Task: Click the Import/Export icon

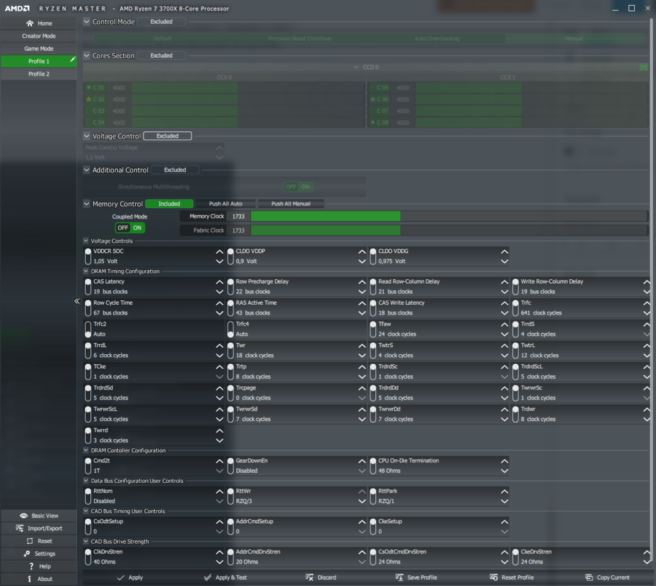Action: pos(20,528)
